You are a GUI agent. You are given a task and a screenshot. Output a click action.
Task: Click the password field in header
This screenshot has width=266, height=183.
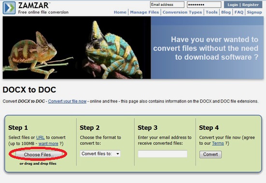pyautogui.click(x=204, y=4)
